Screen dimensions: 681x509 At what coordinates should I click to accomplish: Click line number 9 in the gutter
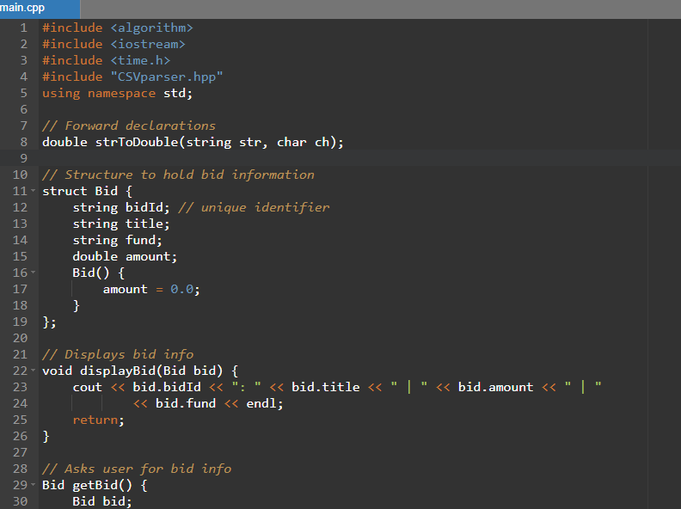pyautogui.click(x=23, y=158)
